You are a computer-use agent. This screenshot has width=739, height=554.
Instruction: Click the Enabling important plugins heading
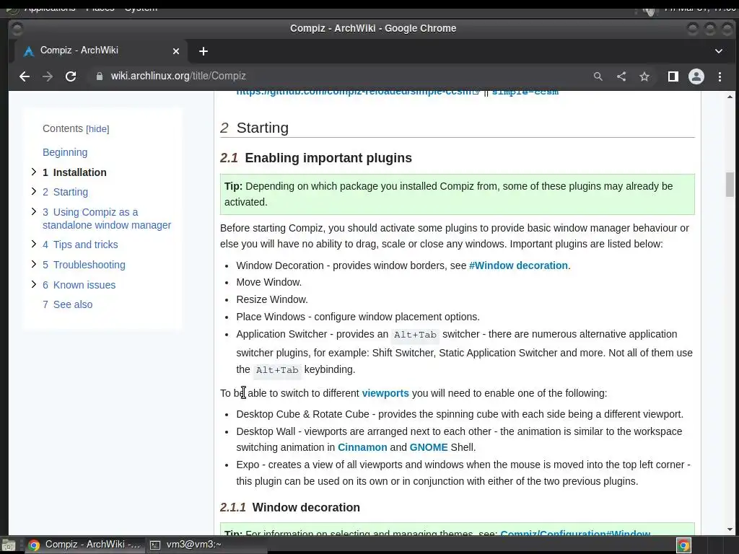pos(328,158)
